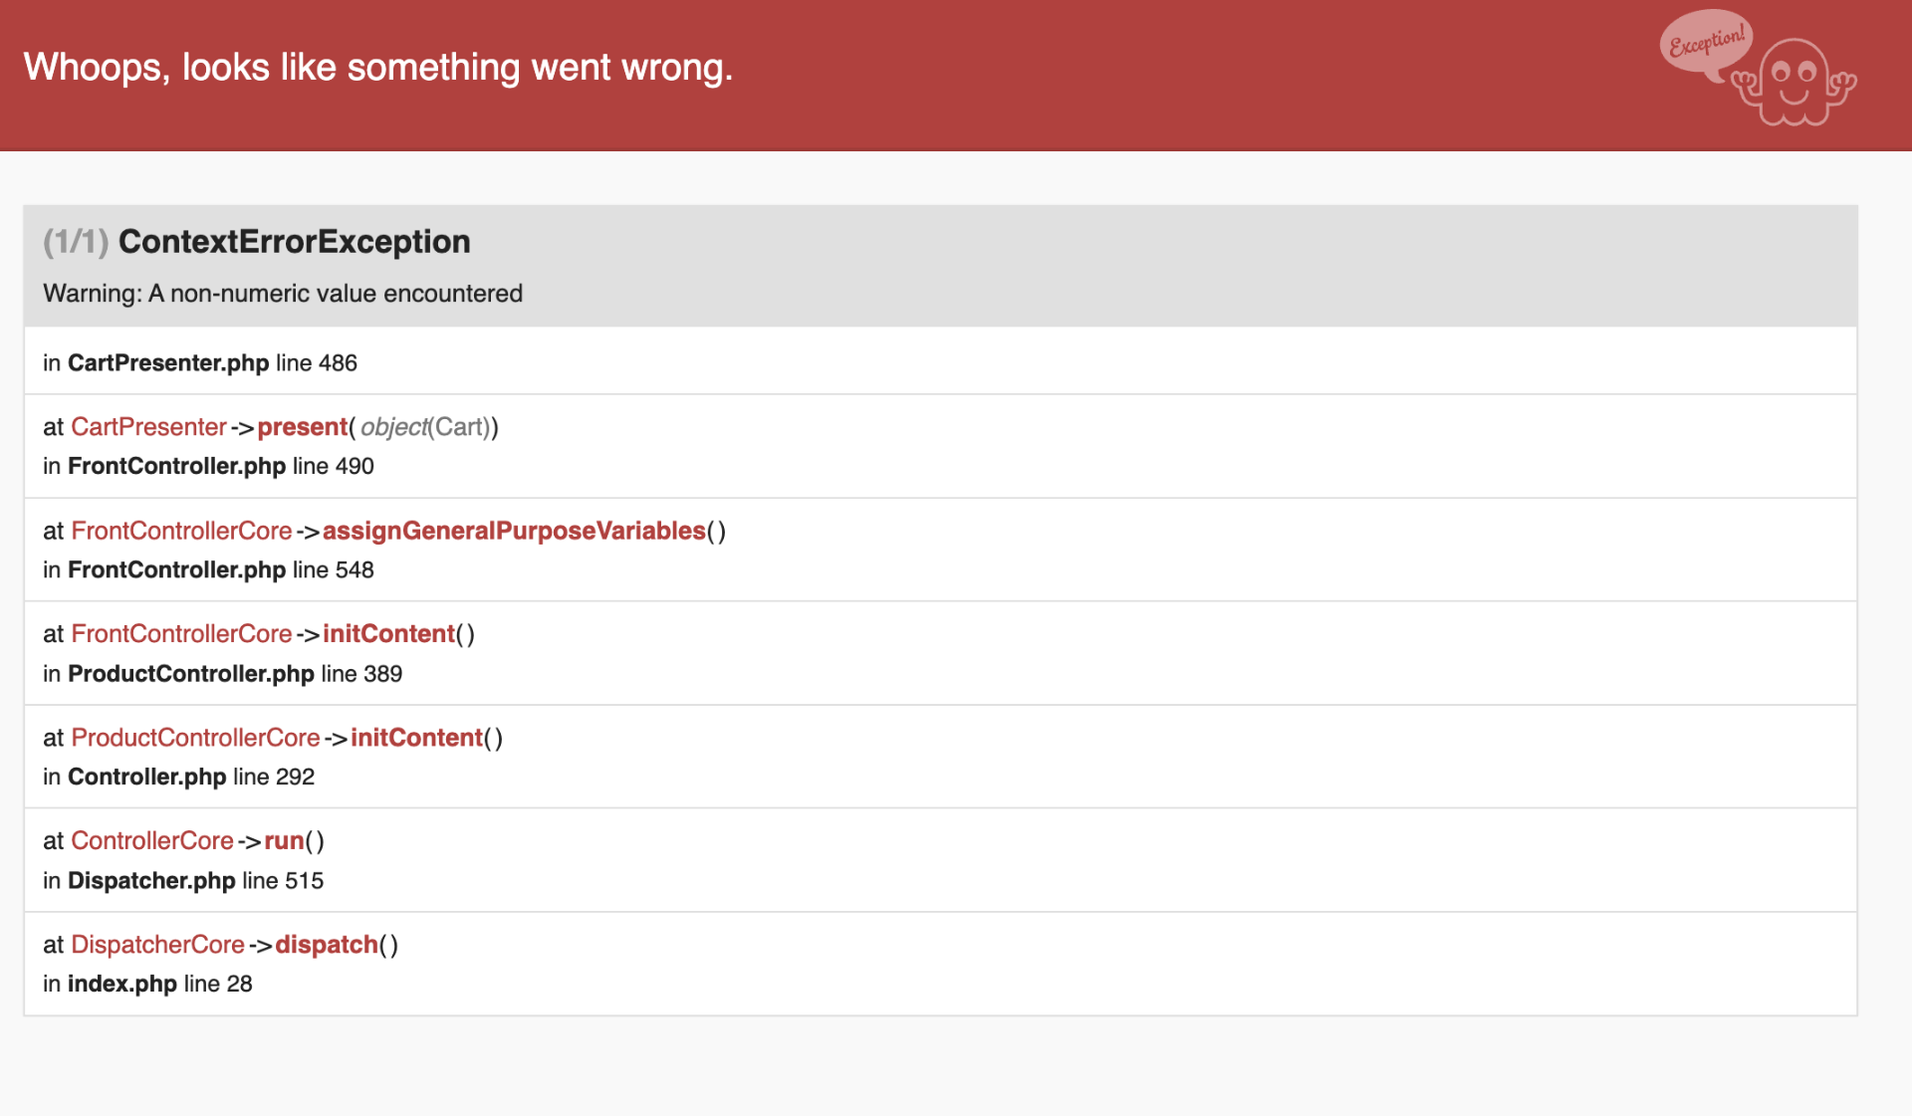Click the ContextErrorException heading

[x=294, y=242]
